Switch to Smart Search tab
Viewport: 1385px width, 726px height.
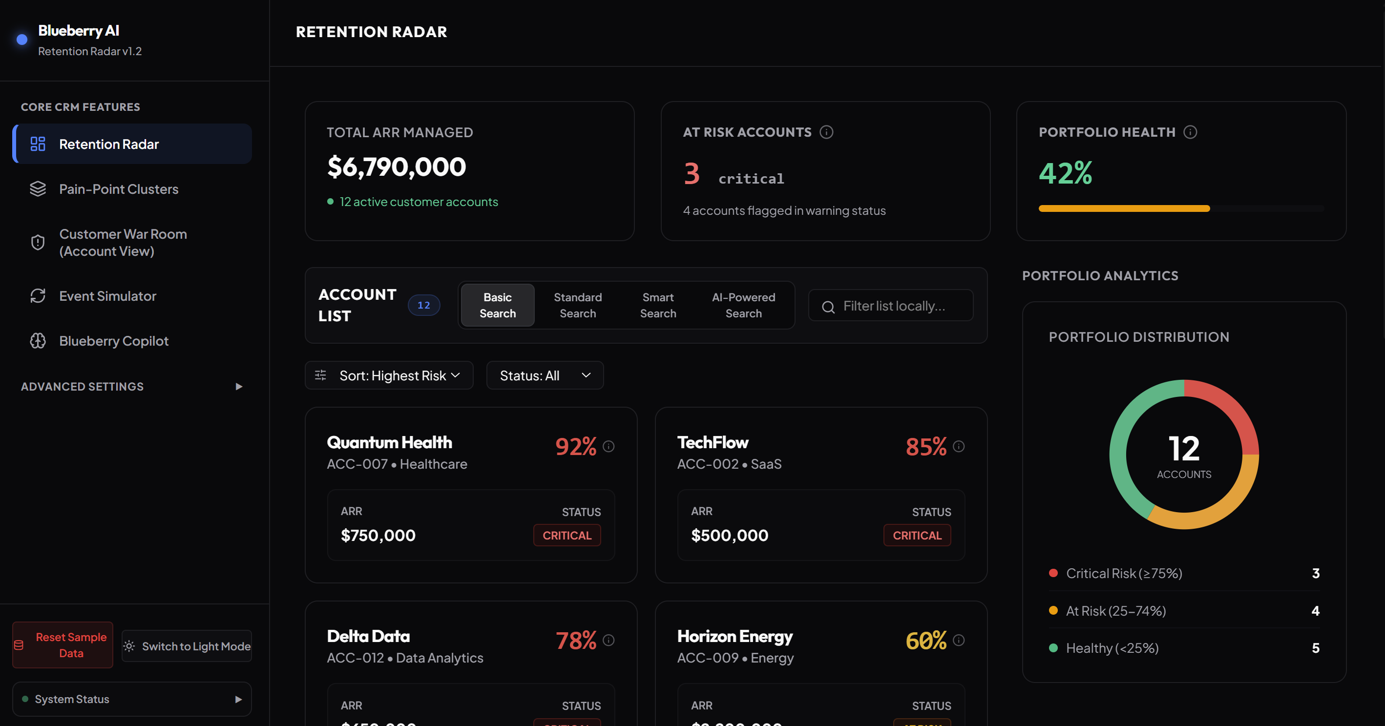click(657, 305)
